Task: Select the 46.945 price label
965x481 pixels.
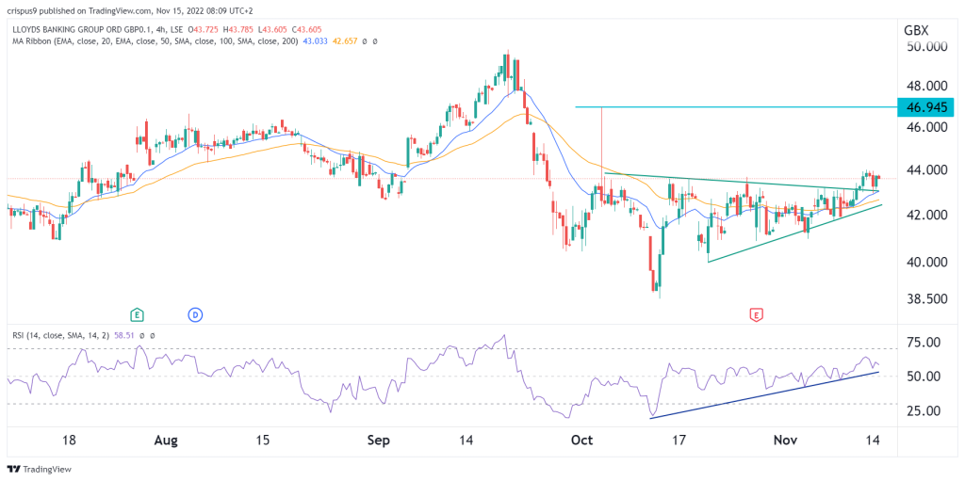Action: point(925,107)
